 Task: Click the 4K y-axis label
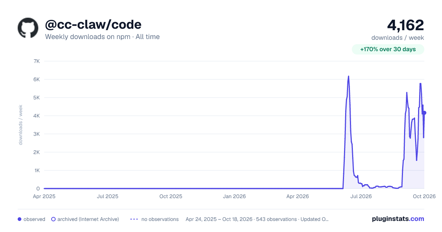pos(36,116)
